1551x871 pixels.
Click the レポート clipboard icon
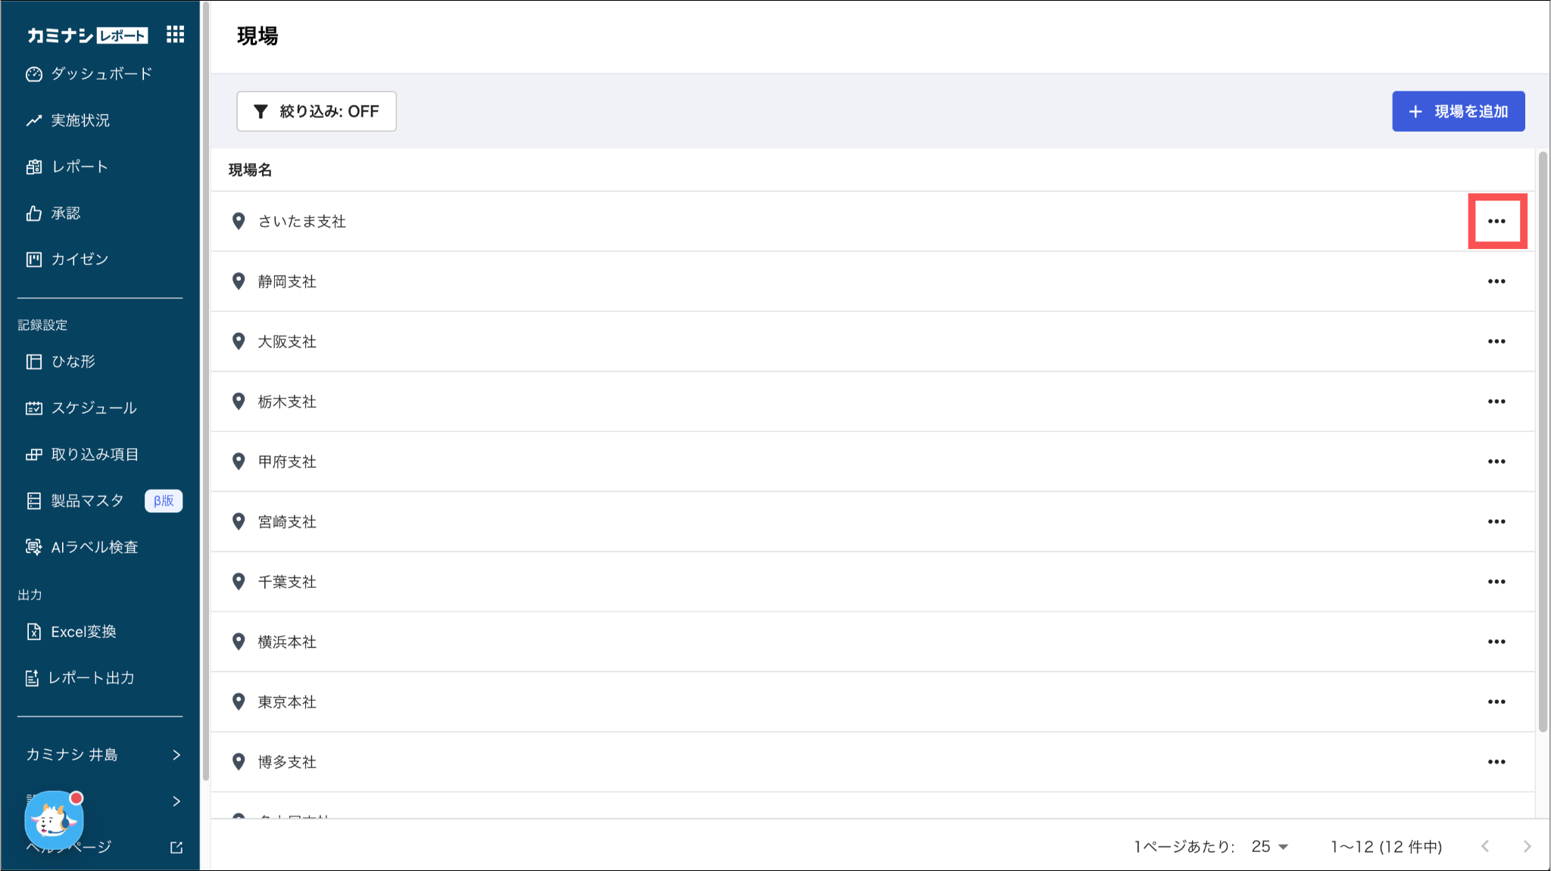(x=33, y=166)
